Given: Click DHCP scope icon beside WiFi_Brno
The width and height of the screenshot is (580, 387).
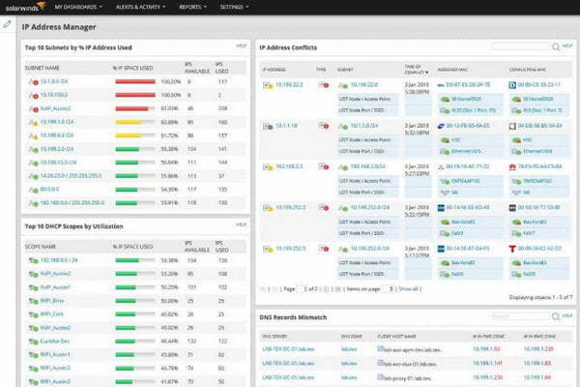Looking at the screenshot, I should point(34,301).
